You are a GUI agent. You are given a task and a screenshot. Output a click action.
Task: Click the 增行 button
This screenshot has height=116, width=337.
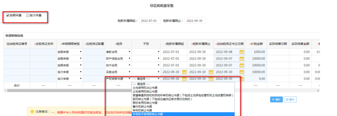(x=276, y=100)
